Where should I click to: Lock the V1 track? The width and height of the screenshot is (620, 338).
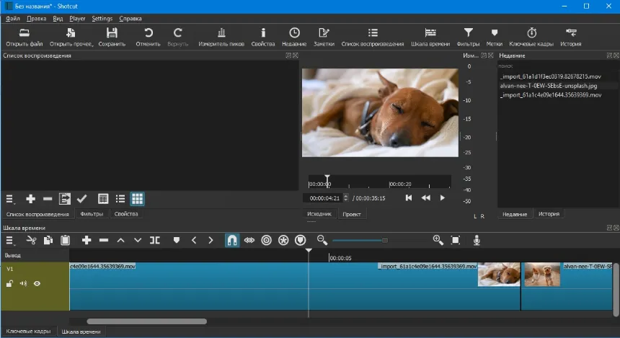point(9,283)
